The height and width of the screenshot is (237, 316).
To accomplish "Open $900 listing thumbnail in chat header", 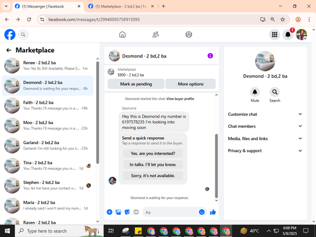I will coord(111,71).
